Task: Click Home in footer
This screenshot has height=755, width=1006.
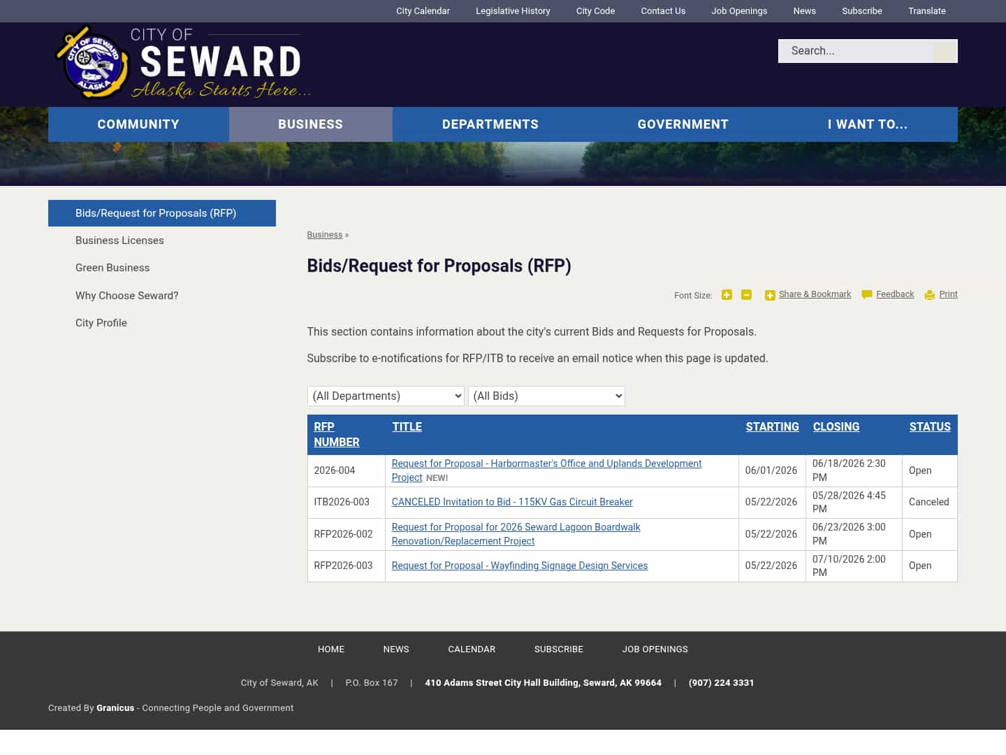Action: [x=331, y=649]
